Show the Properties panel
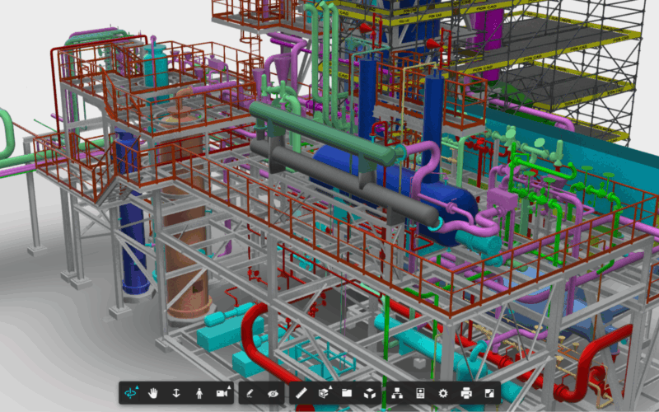Screen dimensions: 659x412 coord(421,394)
